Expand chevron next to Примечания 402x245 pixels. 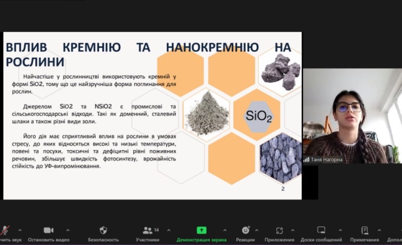point(379,230)
